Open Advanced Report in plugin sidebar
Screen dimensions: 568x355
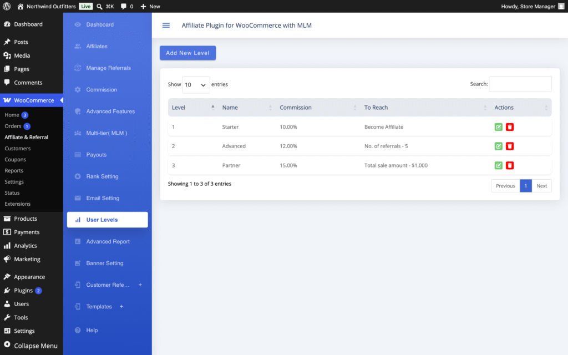coord(107,242)
